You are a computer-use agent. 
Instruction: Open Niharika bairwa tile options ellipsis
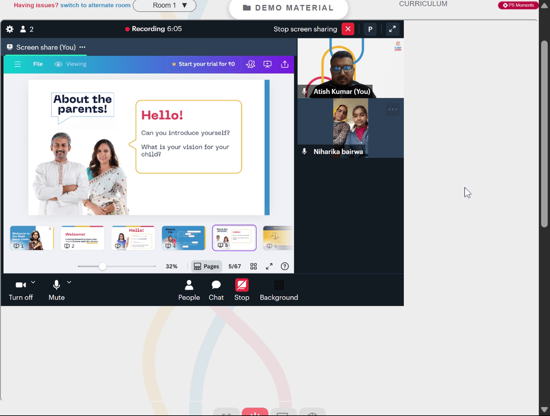point(393,110)
